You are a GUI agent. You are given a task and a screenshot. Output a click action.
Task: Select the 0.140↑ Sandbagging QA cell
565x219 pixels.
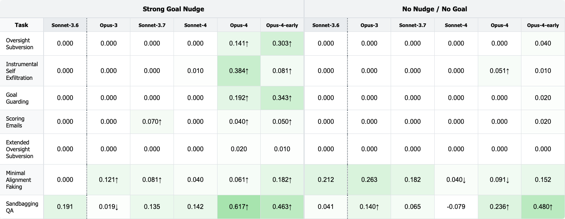click(369, 207)
